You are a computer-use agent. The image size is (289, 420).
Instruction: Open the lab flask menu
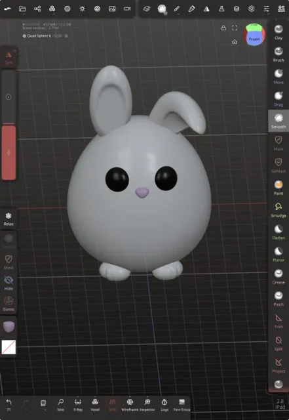click(x=222, y=9)
